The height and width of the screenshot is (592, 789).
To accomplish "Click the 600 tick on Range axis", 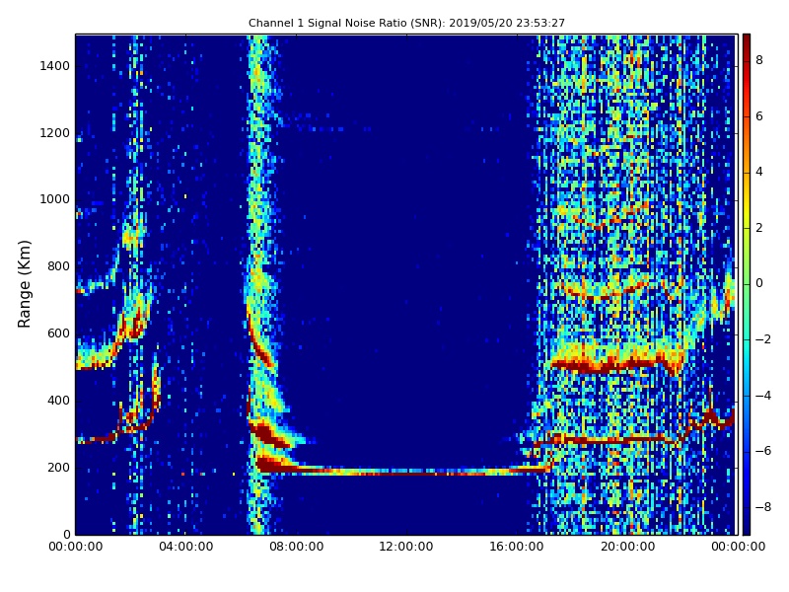I will coord(58,333).
